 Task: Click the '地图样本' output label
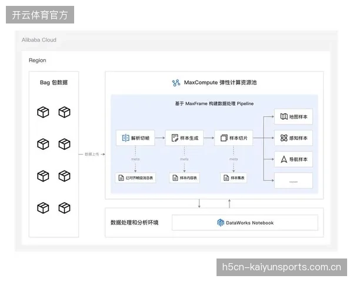pyautogui.click(x=298, y=117)
